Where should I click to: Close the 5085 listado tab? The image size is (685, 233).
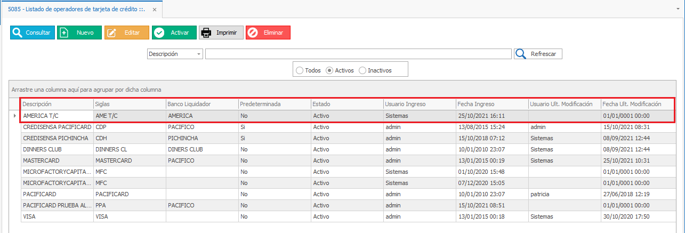coord(155,10)
